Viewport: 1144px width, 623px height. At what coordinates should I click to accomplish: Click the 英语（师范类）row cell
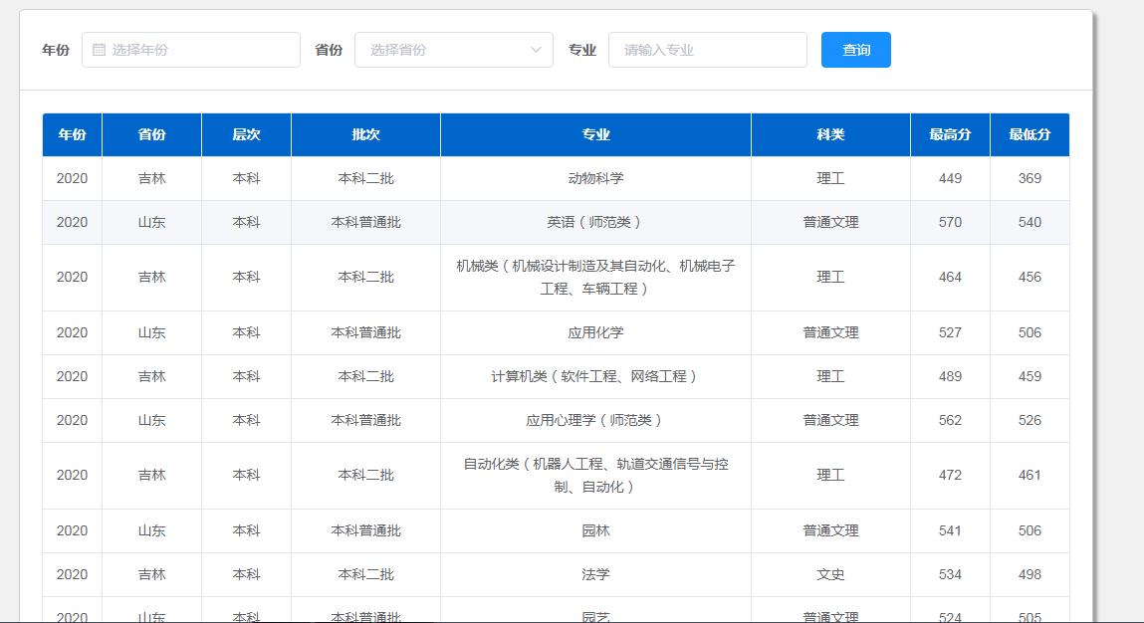click(595, 222)
